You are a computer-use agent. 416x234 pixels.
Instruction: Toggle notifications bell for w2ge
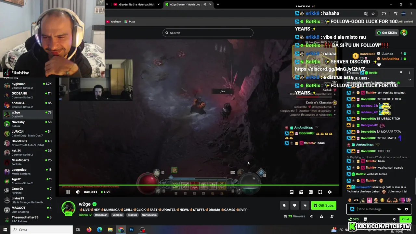(284, 205)
